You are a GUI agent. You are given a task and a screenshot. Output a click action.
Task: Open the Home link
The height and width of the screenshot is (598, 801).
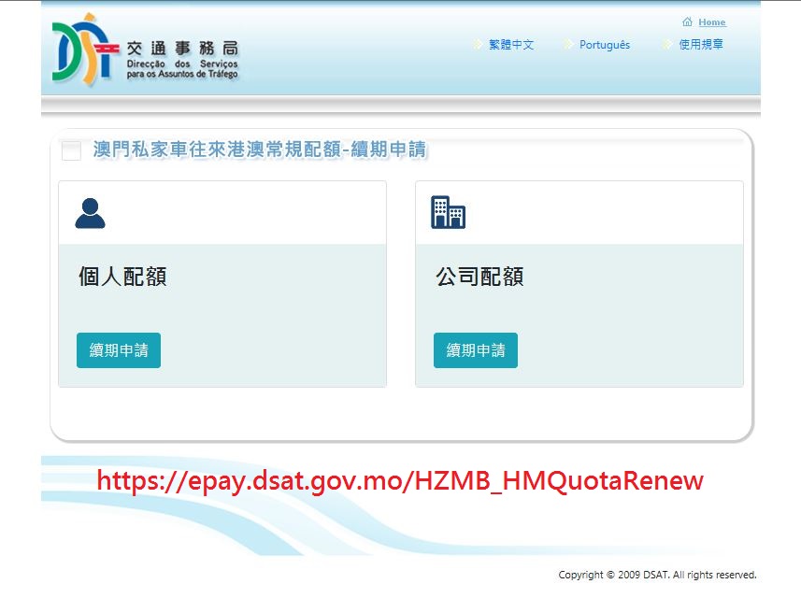711,22
